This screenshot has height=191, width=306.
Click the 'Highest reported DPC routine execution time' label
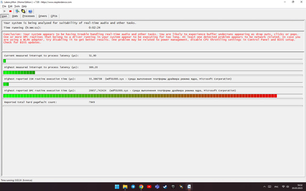pyautogui.click(x=40, y=91)
